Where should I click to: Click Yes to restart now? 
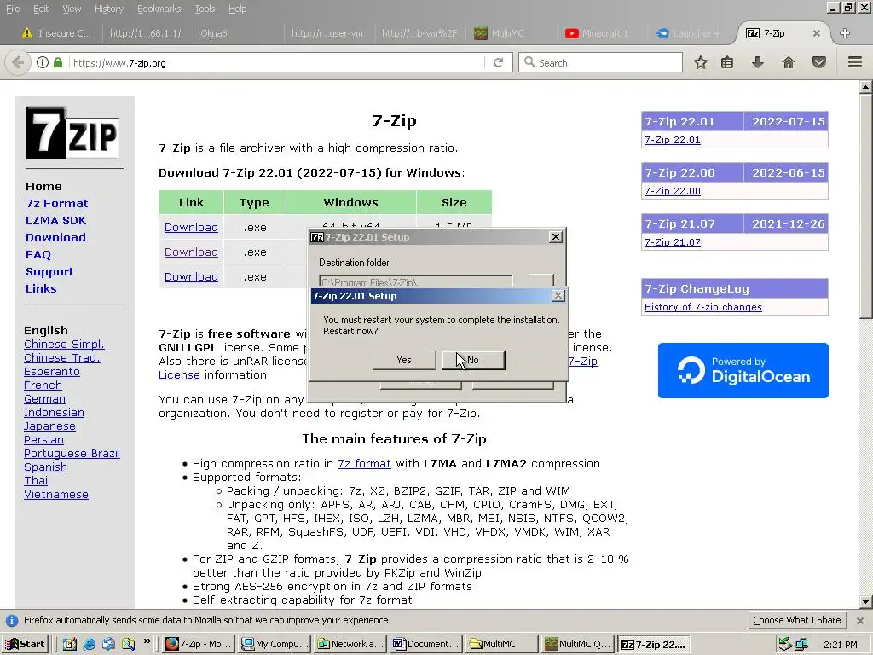point(404,361)
